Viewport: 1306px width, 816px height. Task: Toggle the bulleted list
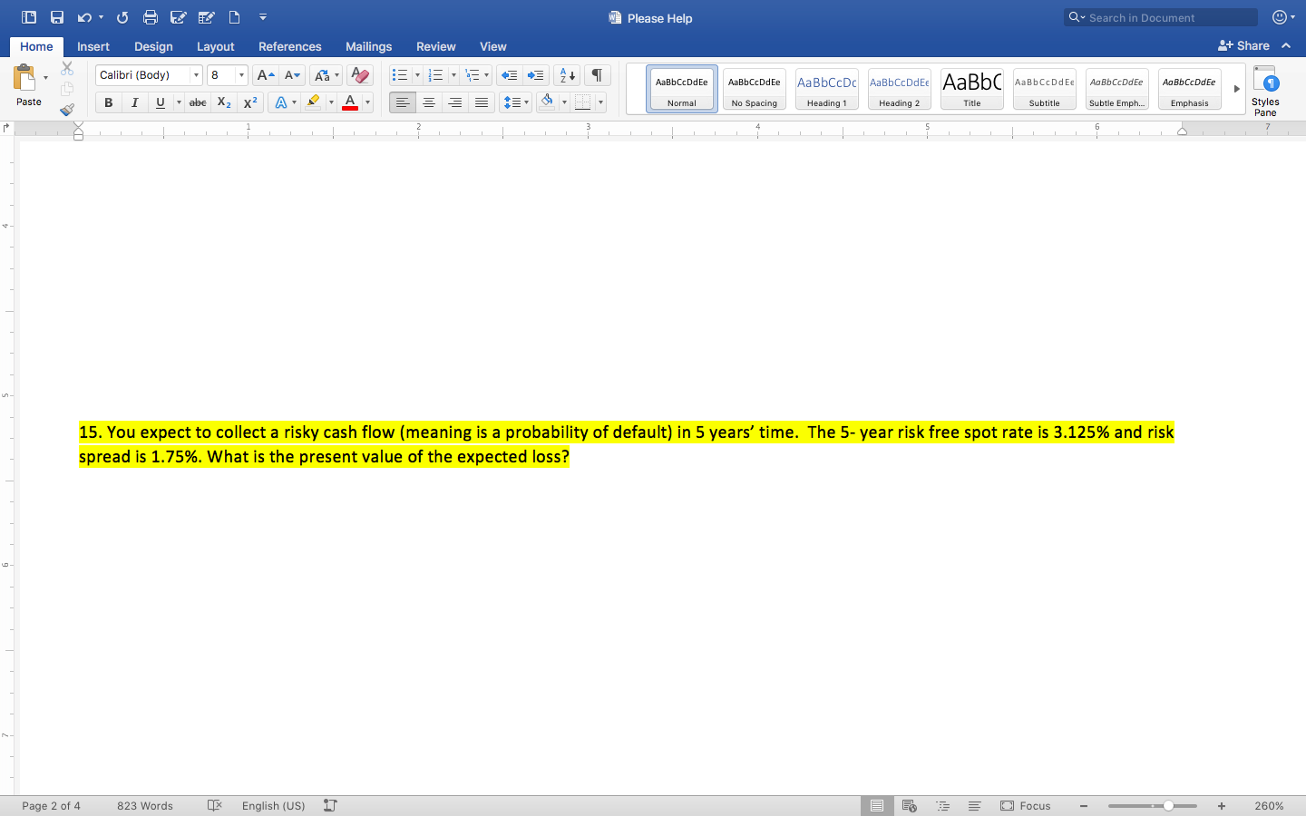click(x=399, y=74)
